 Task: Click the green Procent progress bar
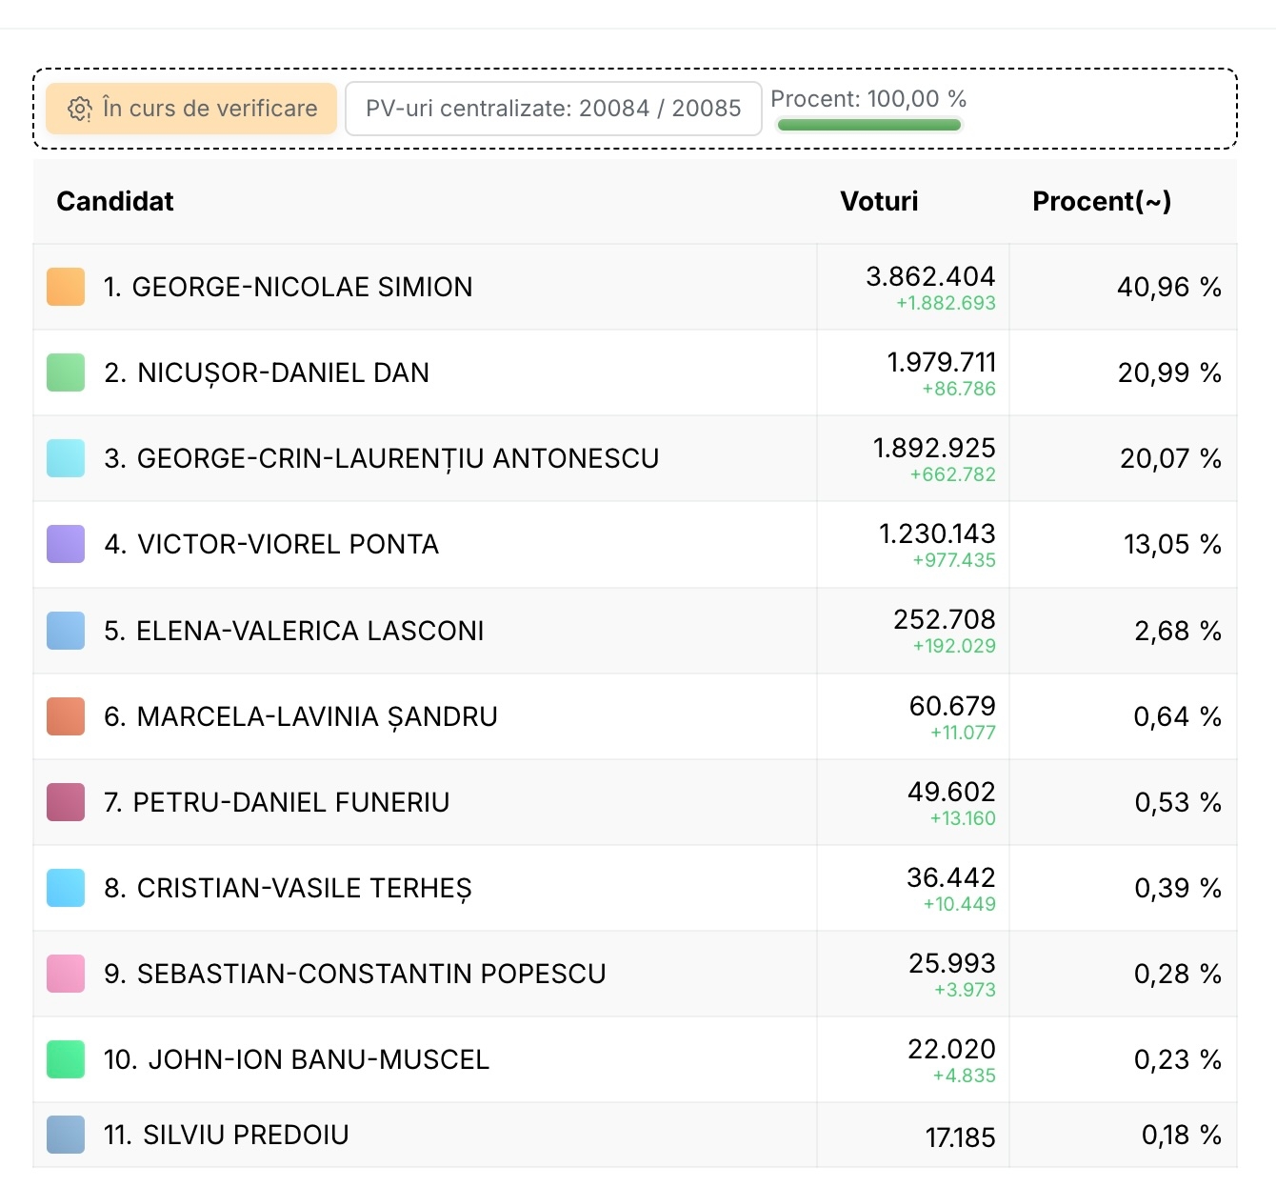pos(868,125)
